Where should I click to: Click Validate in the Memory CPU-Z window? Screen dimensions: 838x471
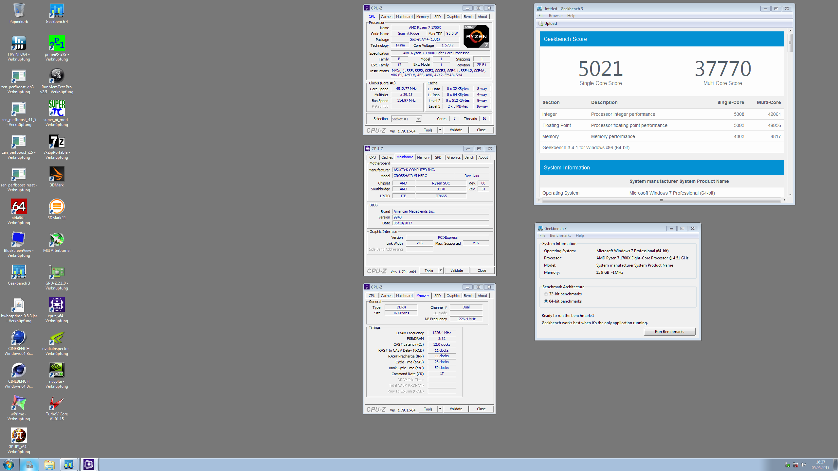456,409
